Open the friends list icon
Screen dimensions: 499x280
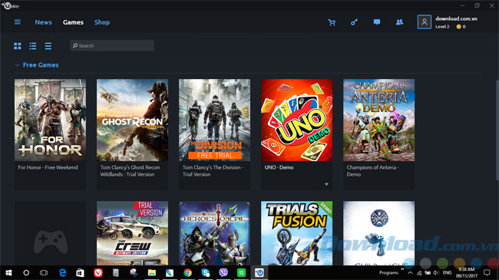[399, 22]
